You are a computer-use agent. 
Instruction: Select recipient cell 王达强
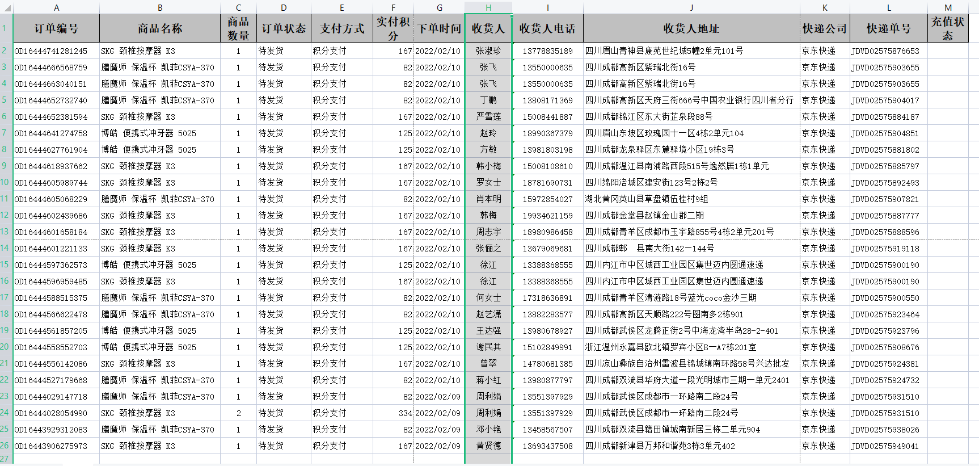click(x=488, y=331)
